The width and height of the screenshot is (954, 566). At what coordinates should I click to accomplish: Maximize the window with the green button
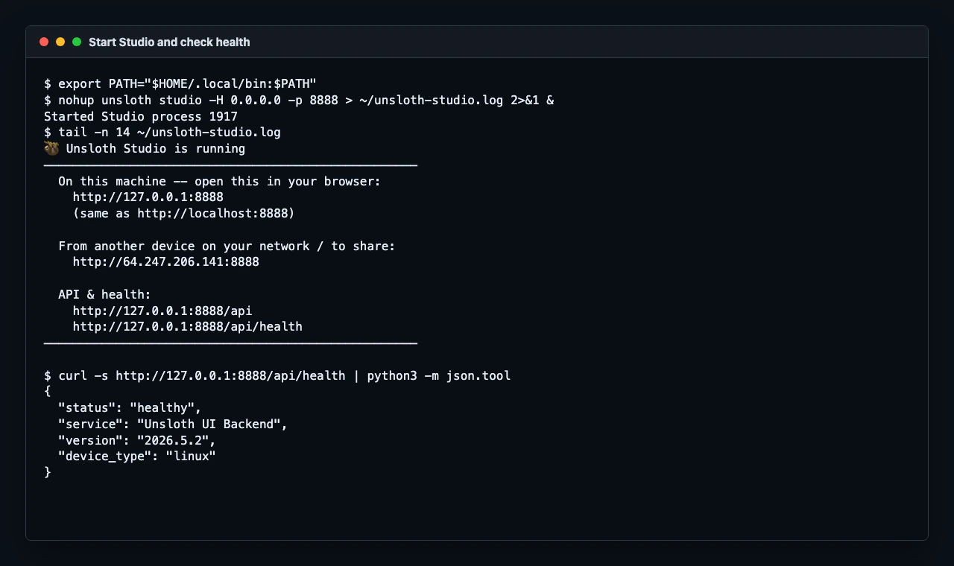(77, 42)
